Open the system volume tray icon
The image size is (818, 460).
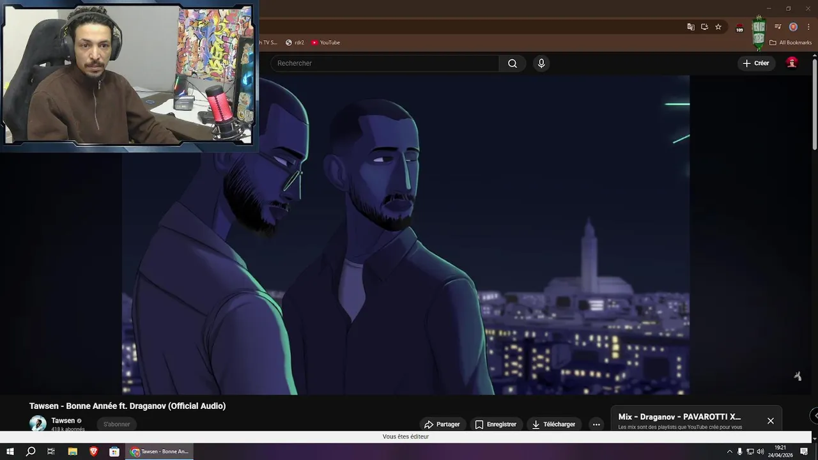[760, 452]
